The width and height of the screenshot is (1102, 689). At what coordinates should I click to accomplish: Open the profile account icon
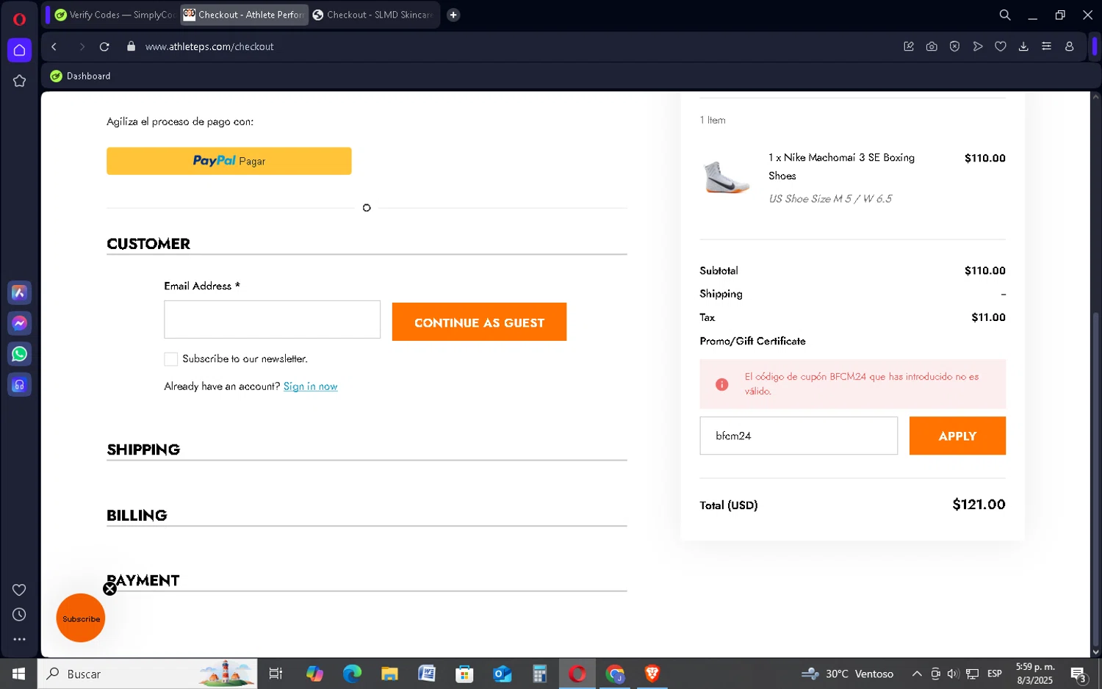(x=1070, y=46)
